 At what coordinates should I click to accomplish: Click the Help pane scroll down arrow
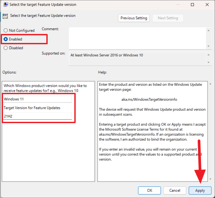210,179
